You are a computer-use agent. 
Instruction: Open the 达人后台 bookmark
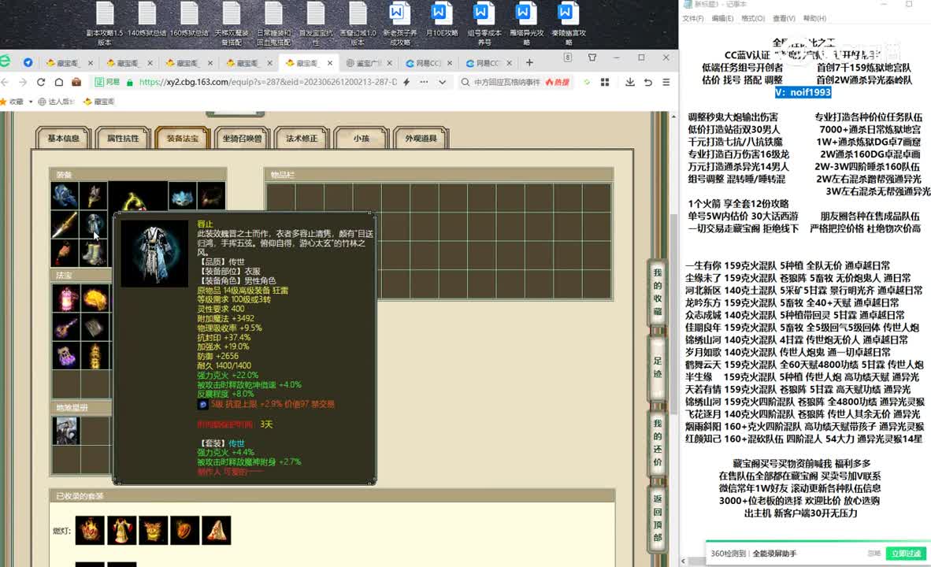coord(57,102)
